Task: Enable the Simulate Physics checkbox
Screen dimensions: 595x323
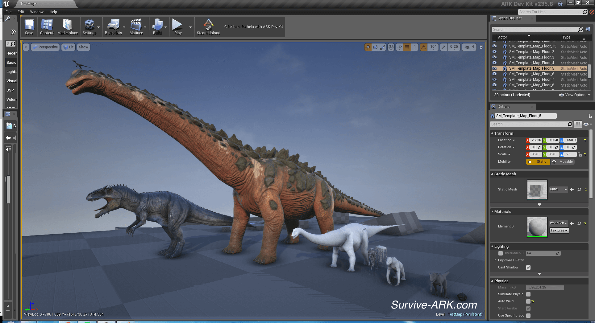Action: coord(528,294)
